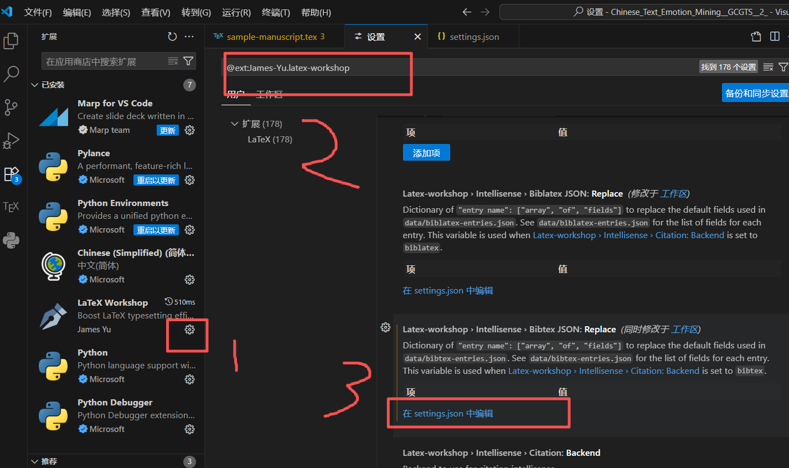Viewport: 789px width, 468px height.
Task: Open the TeX LaTeX Workshop sidebar icon
Action: pos(11,207)
